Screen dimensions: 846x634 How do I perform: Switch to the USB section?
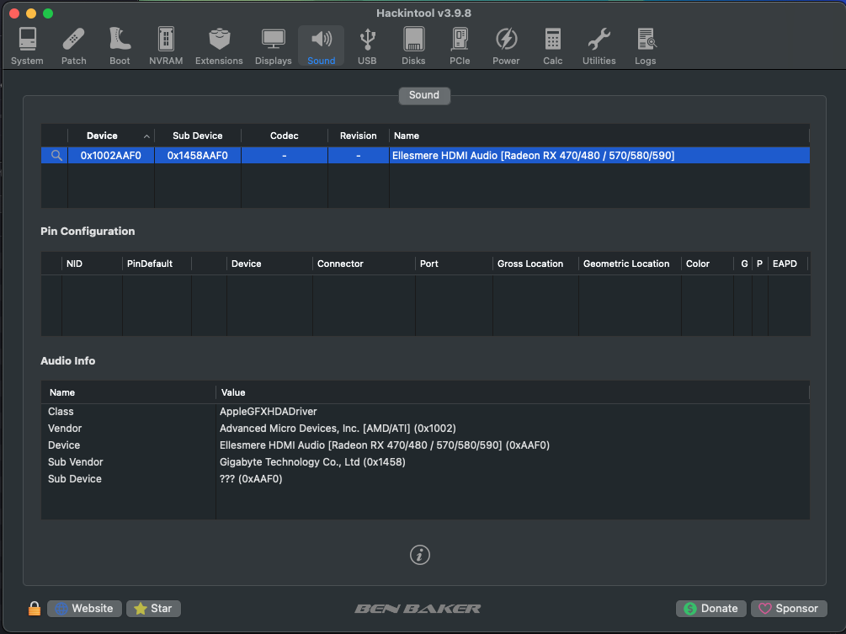[x=367, y=45]
